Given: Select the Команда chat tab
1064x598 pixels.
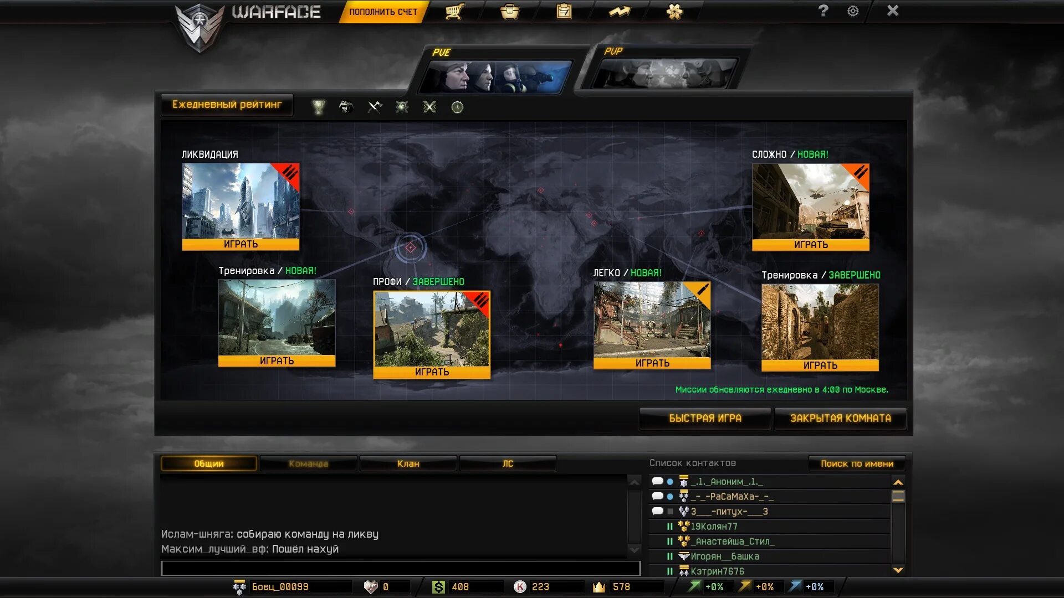Looking at the screenshot, I should pos(308,463).
